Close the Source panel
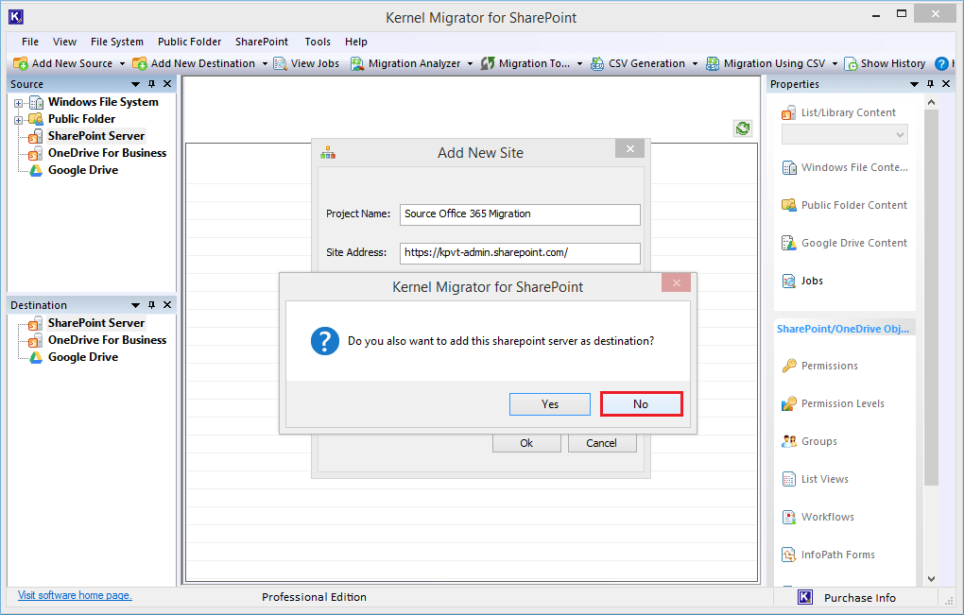The image size is (964, 615). 167,83
